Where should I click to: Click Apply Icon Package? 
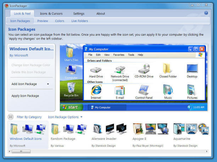pyautogui.click(x=25, y=96)
